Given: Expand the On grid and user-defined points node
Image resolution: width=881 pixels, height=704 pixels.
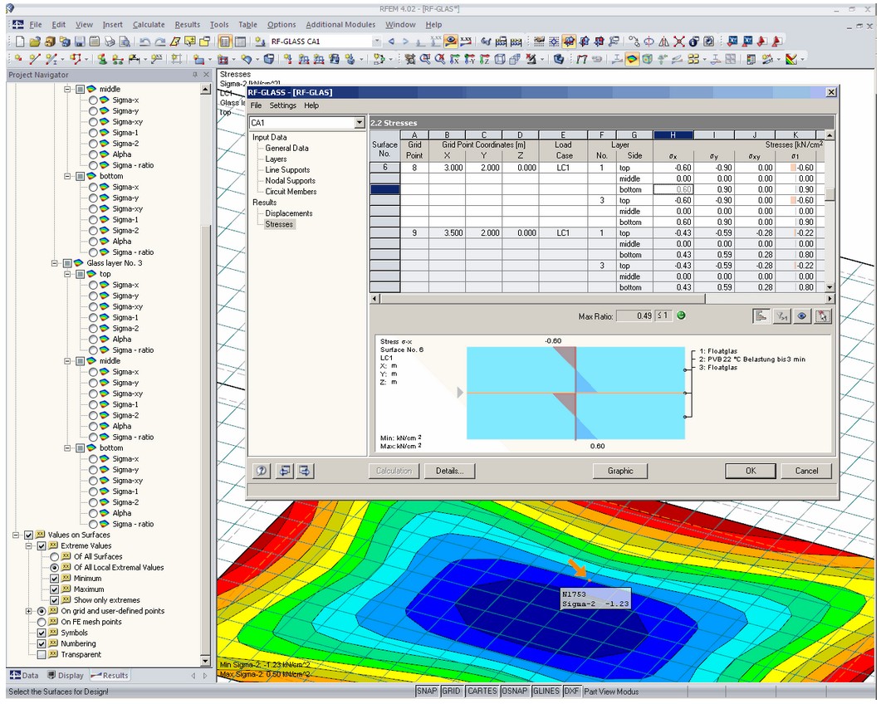Looking at the screenshot, I should click(28, 611).
